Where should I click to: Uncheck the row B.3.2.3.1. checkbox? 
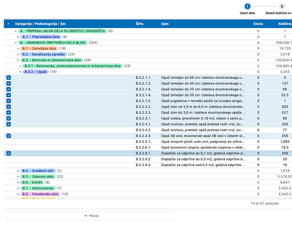8,118
